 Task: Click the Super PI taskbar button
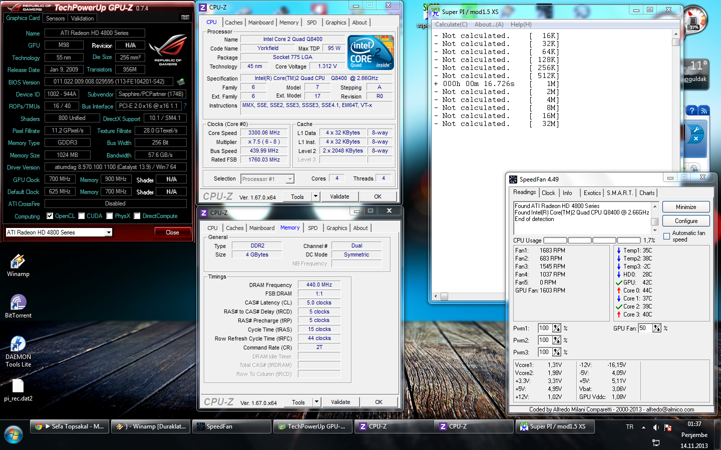(556, 426)
